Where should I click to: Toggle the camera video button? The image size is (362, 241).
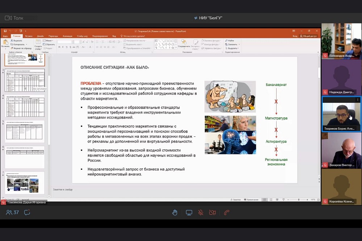pyautogui.click(x=212, y=213)
